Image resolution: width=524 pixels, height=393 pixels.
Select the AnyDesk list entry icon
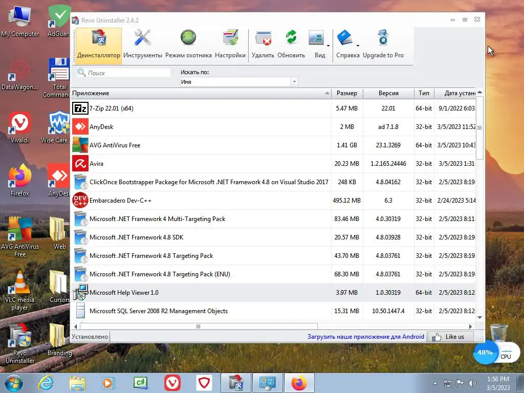[80, 127]
